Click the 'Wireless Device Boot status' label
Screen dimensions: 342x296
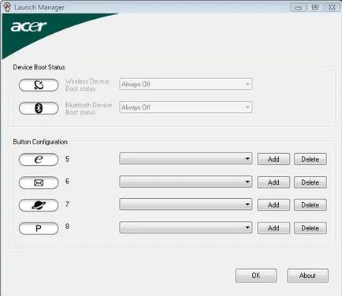pyautogui.click(x=87, y=85)
